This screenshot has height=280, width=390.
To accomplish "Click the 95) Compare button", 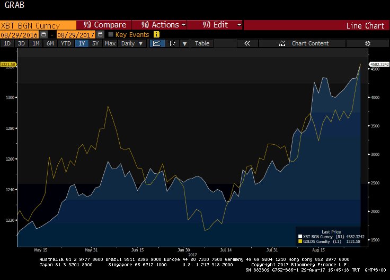I will tap(104, 25).
